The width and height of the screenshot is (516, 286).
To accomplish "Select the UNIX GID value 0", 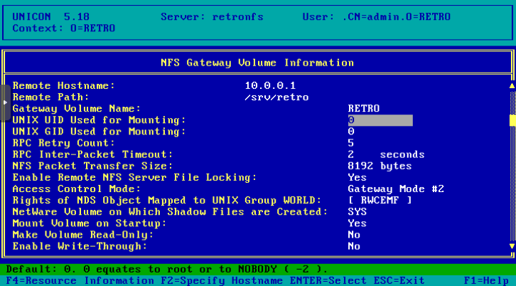I will 351,132.
